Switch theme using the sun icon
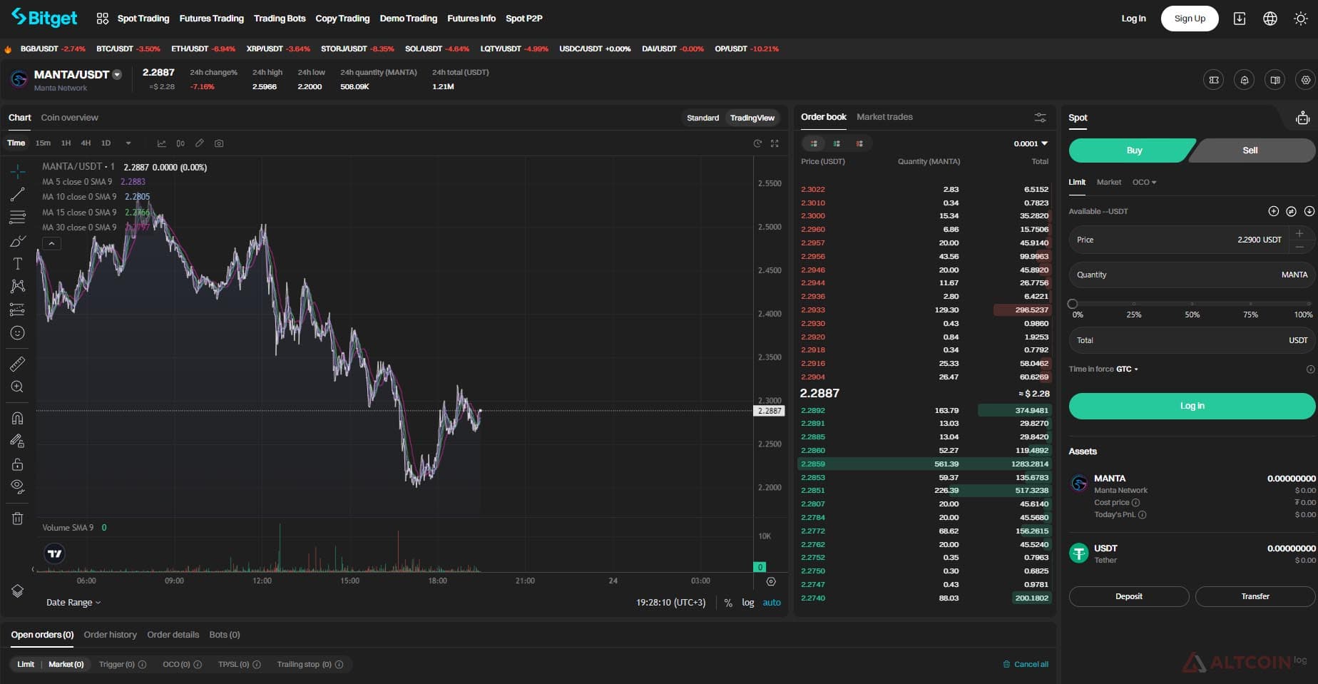Screen dimensions: 1318x684 click(1300, 19)
